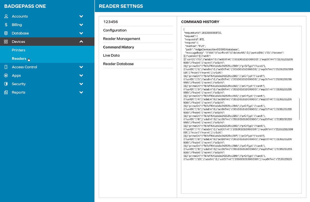Open the Printers submenu item
310x202 pixels.
click(19, 50)
